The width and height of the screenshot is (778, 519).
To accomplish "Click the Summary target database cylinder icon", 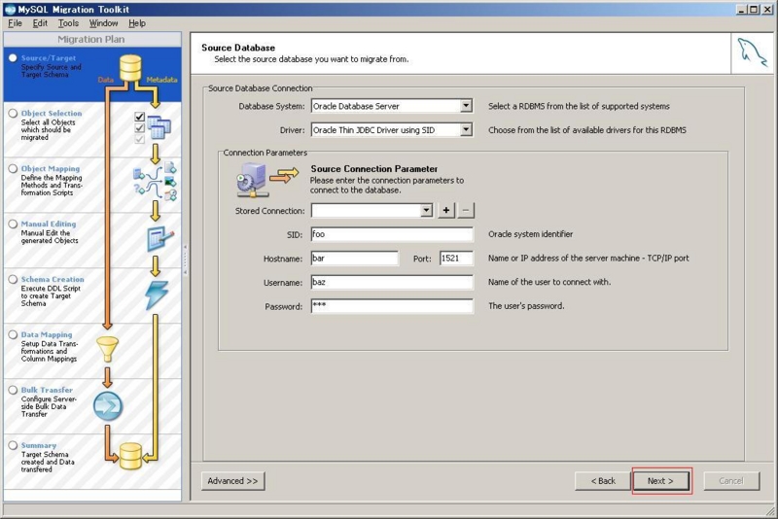I will 130,457.
